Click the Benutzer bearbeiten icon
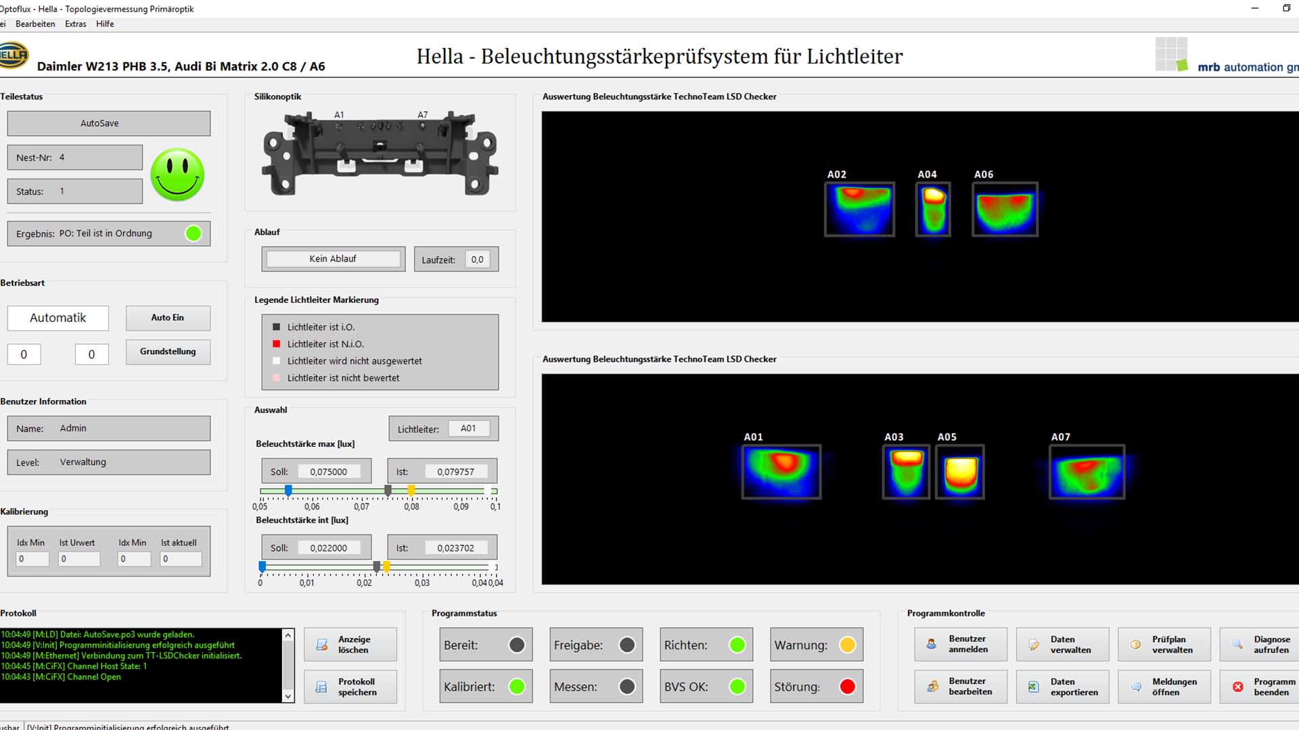The height and width of the screenshot is (730, 1299). [932, 687]
